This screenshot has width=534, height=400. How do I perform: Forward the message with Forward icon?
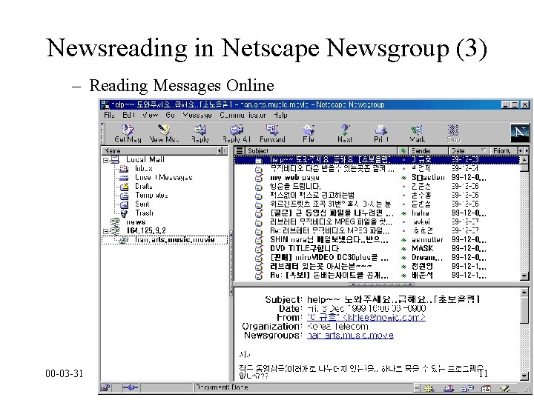click(x=272, y=133)
